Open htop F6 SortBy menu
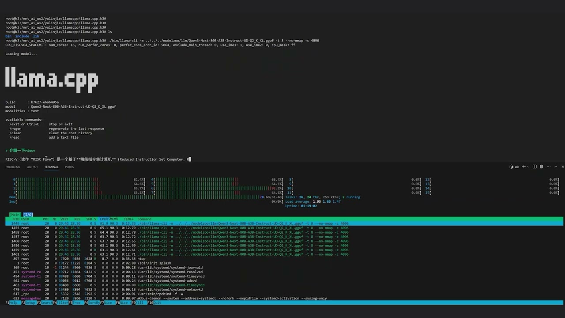This screenshot has width=565, height=318. (x=92, y=303)
